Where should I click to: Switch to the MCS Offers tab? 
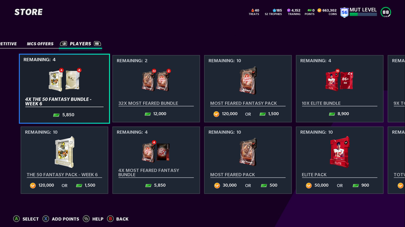pyautogui.click(x=40, y=44)
